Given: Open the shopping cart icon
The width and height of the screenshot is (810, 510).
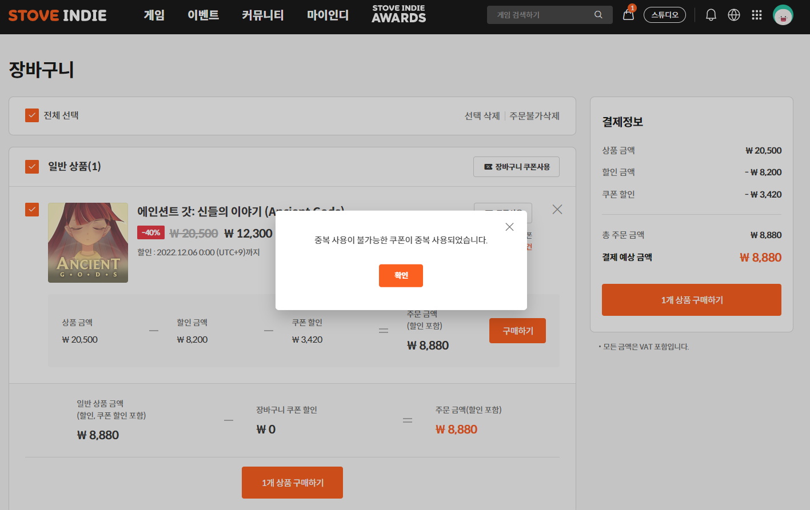Looking at the screenshot, I should click(x=628, y=15).
